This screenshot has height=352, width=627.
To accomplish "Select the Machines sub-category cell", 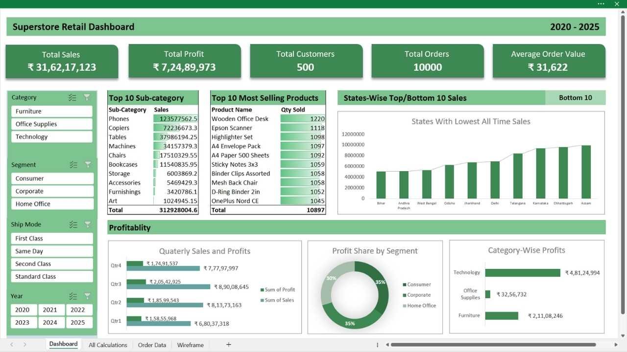I will pyautogui.click(x=130, y=146).
